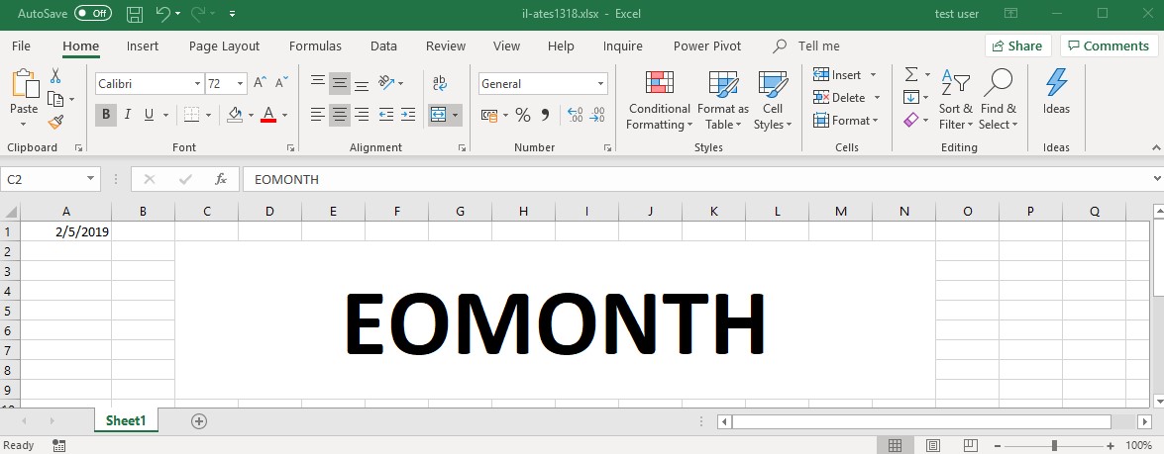Click the Format Painter brush icon
Image resolution: width=1164 pixels, height=454 pixels.
(55, 122)
